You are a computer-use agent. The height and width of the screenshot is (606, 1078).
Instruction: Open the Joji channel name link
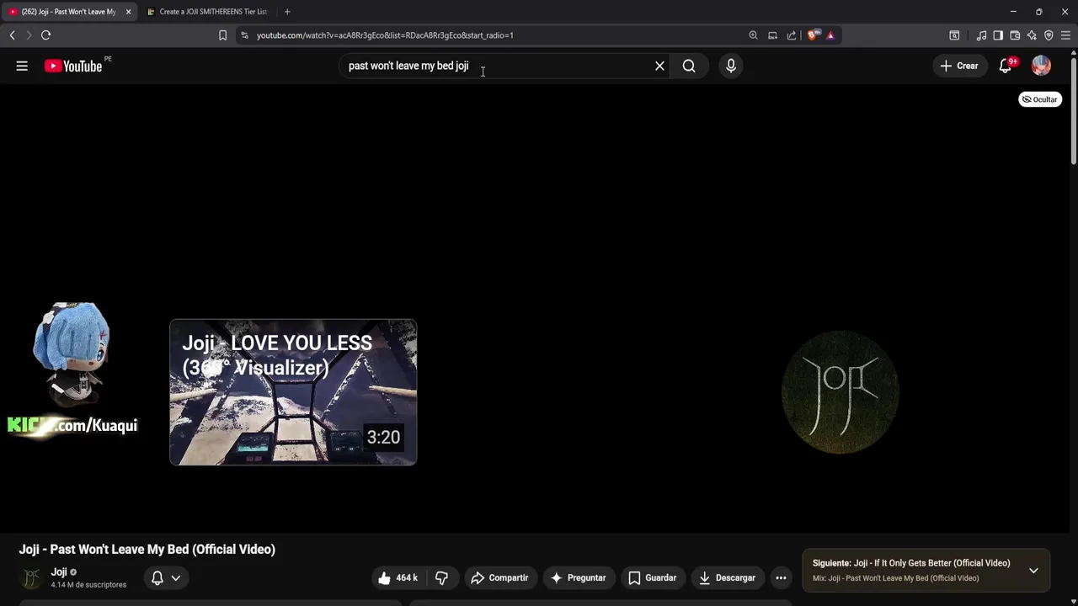(59, 571)
